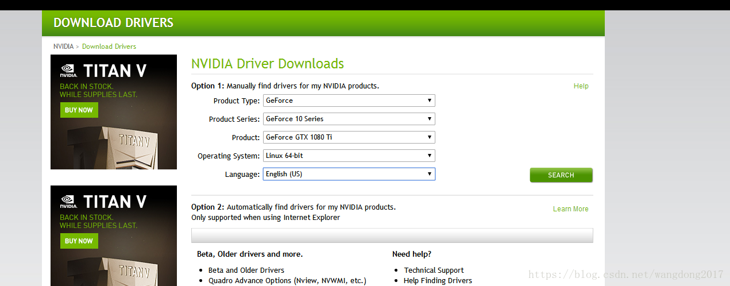The image size is (730, 286).
Task: Click the NVIDIA logo in the top ad
Action: (x=68, y=71)
